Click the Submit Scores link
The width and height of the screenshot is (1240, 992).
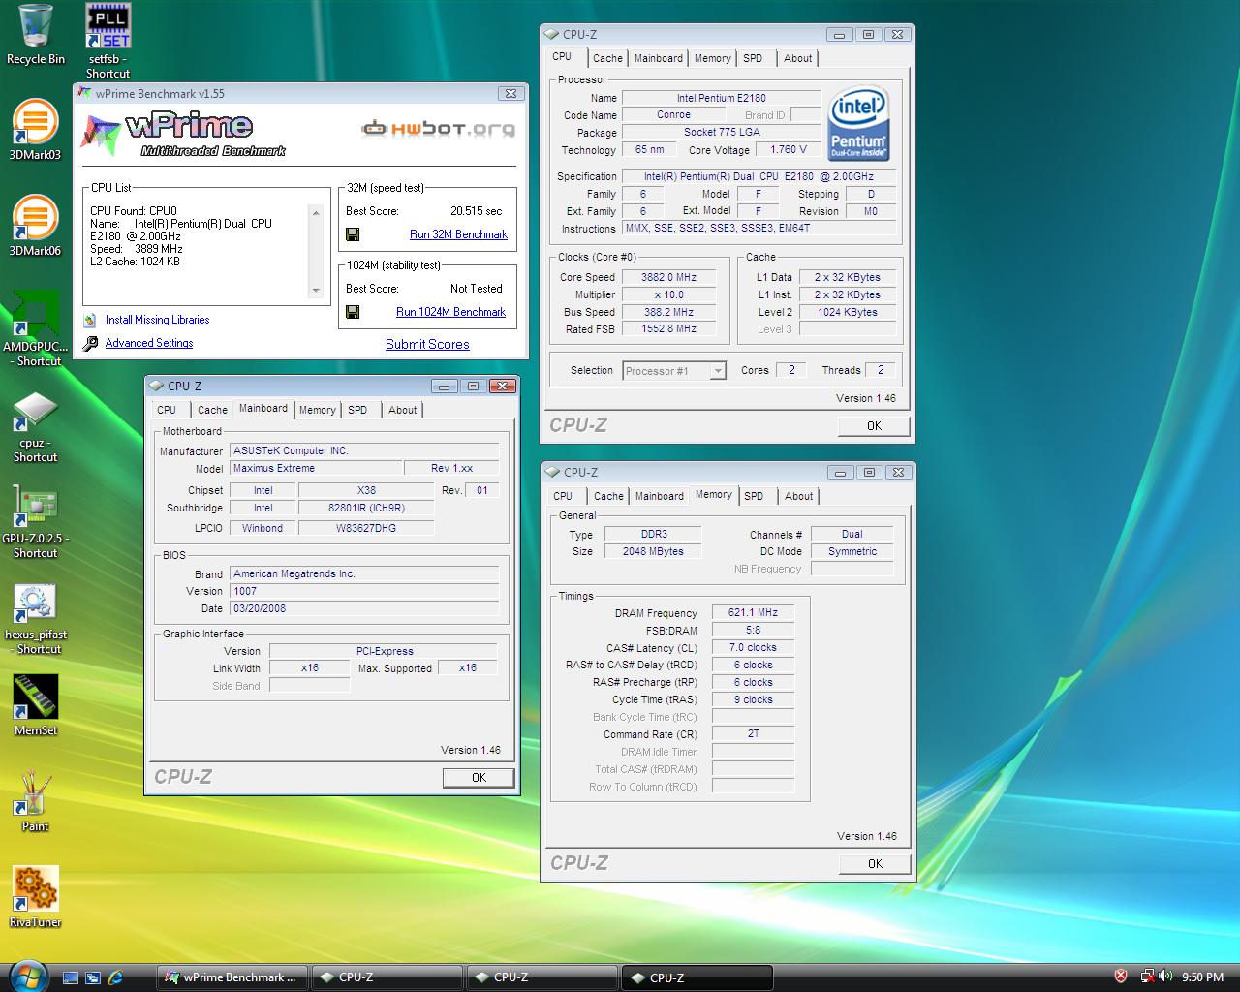coord(427,344)
